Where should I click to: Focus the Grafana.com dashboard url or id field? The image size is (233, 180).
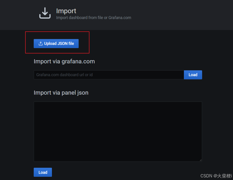pos(109,75)
